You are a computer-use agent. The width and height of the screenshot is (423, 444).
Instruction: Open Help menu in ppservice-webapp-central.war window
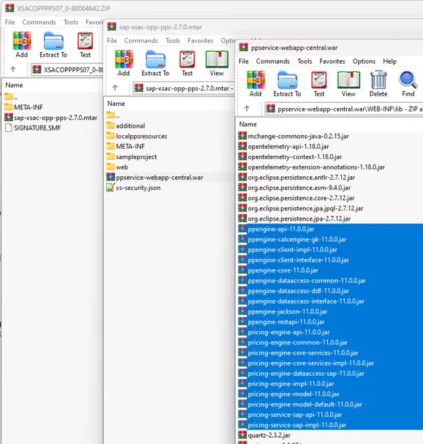(x=390, y=61)
